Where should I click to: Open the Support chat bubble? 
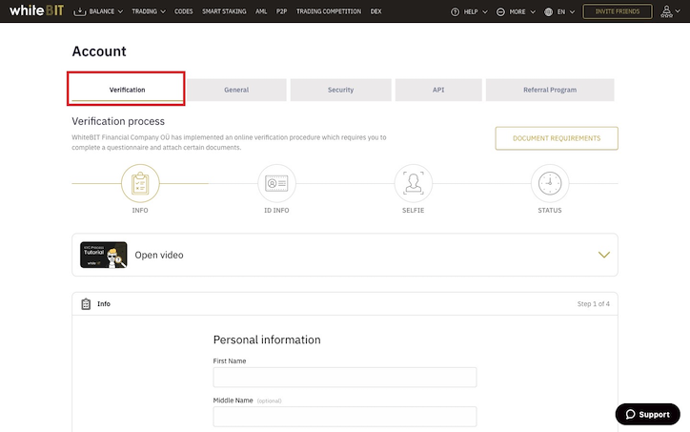coord(647,415)
